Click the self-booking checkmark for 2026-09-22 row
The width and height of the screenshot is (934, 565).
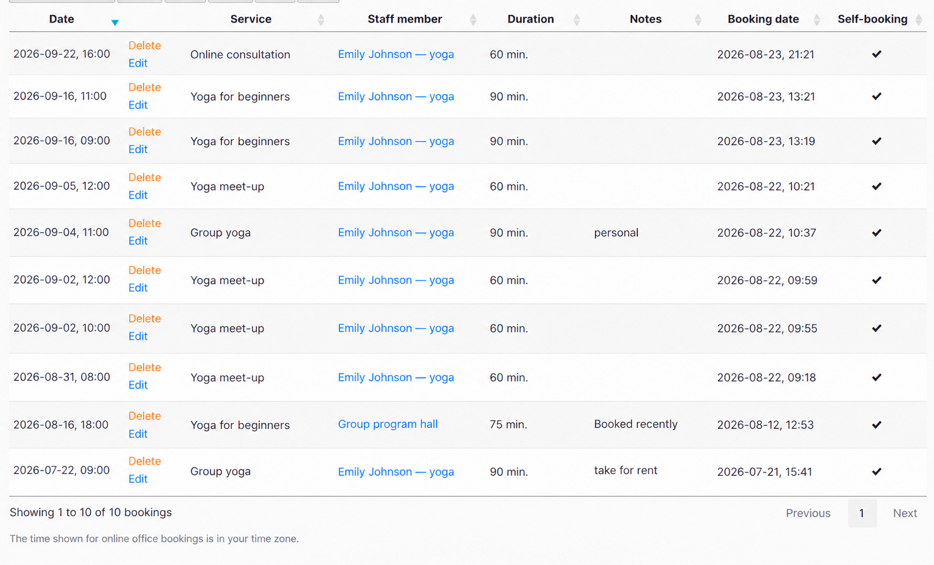point(877,54)
